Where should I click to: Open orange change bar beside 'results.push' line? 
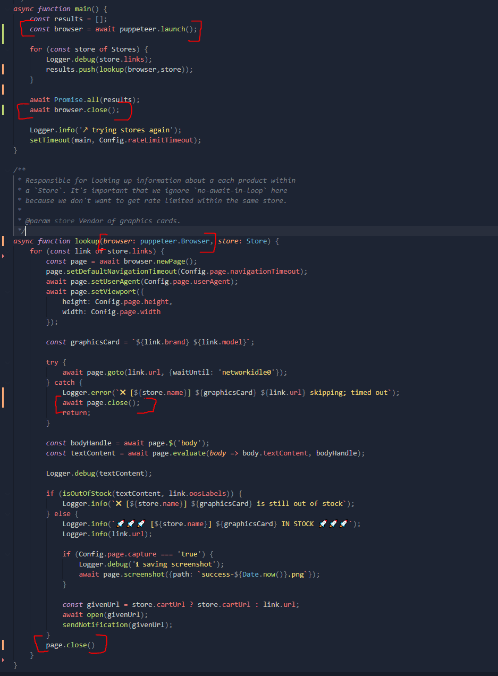click(x=3, y=69)
